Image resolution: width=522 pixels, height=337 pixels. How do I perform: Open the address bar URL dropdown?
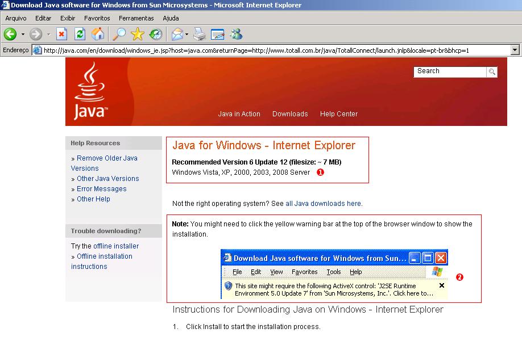point(513,49)
